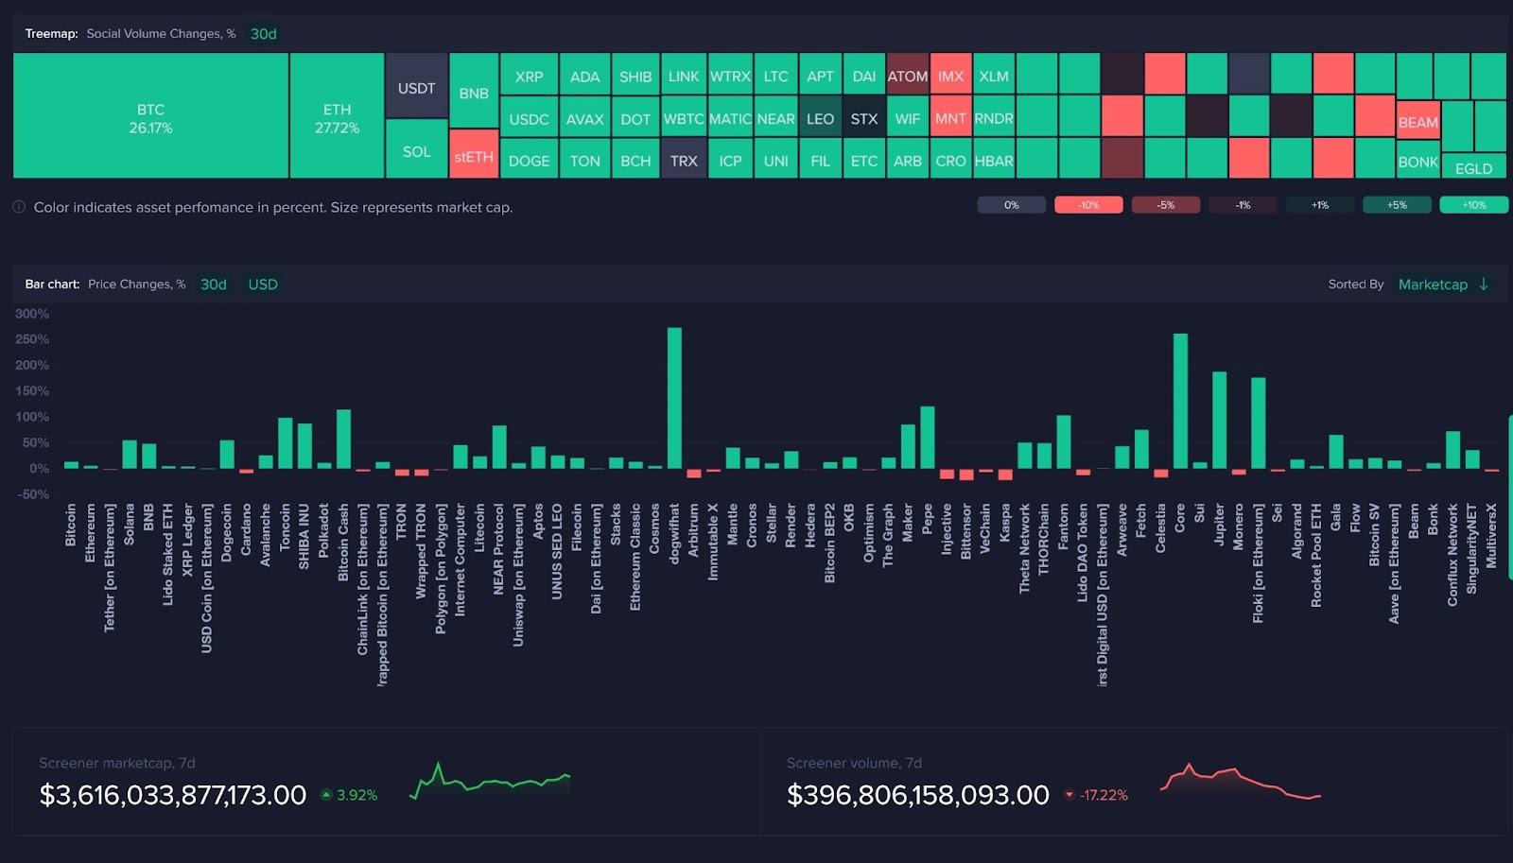Click the 'Screener volume, 7d' heading
Viewport: 1513px width, 863px height.
tap(854, 763)
